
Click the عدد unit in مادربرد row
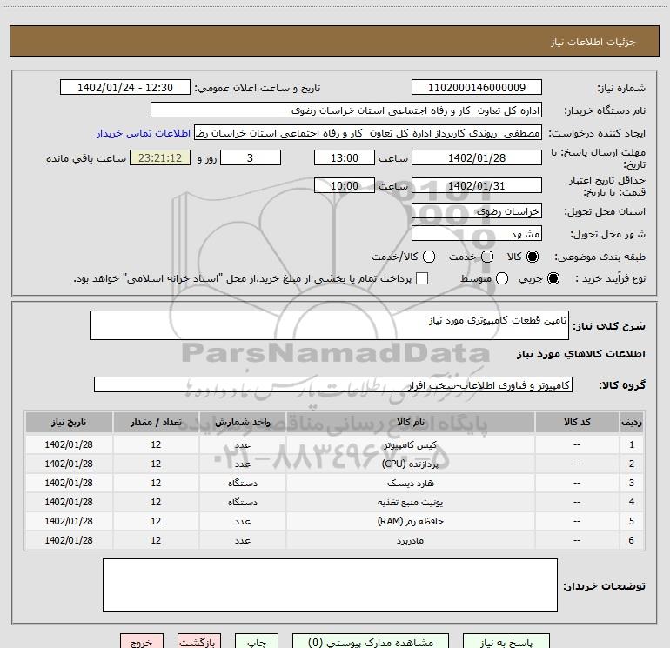[242, 540]
